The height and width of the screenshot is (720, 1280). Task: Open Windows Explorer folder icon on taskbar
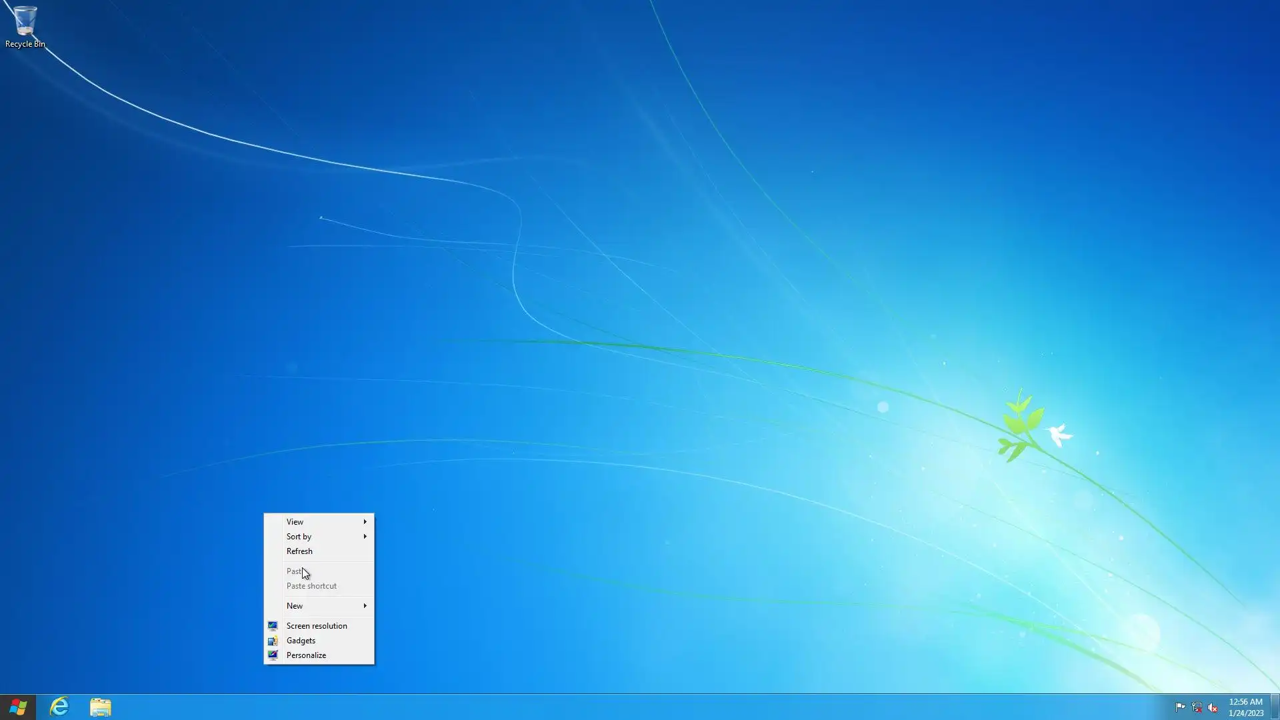(101, 707)
